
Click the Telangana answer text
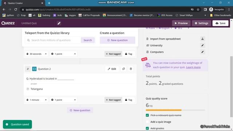point(36,89)
